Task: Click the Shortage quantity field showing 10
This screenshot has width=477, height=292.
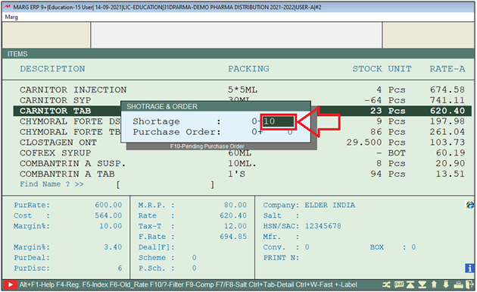Action: point(278,121)
